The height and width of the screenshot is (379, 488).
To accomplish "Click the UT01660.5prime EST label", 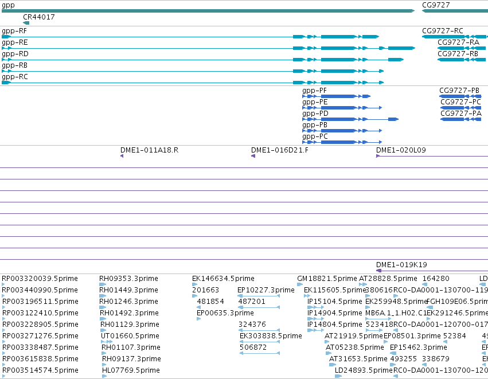I will point(130,336).
